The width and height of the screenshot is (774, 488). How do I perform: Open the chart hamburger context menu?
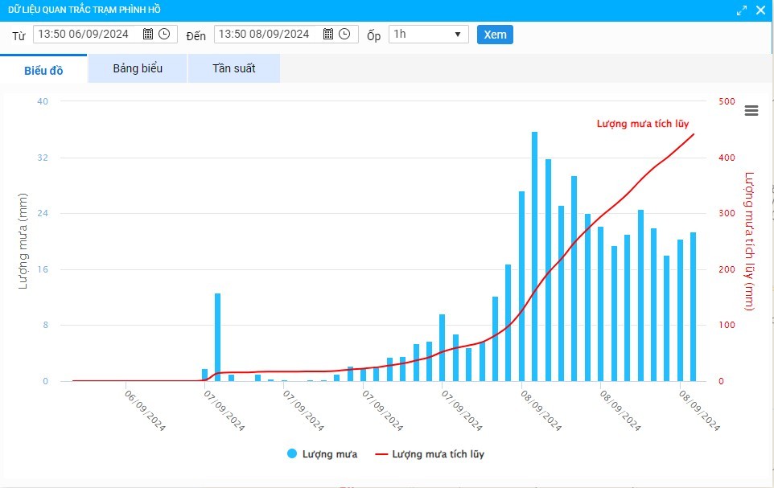[x=751, y=111]
